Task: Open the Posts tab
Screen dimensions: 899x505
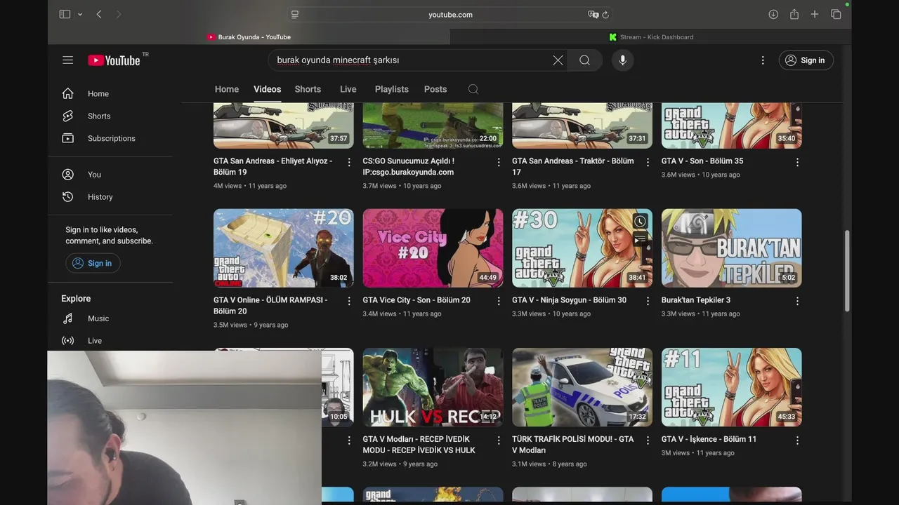Action: (x=435, y=89)
